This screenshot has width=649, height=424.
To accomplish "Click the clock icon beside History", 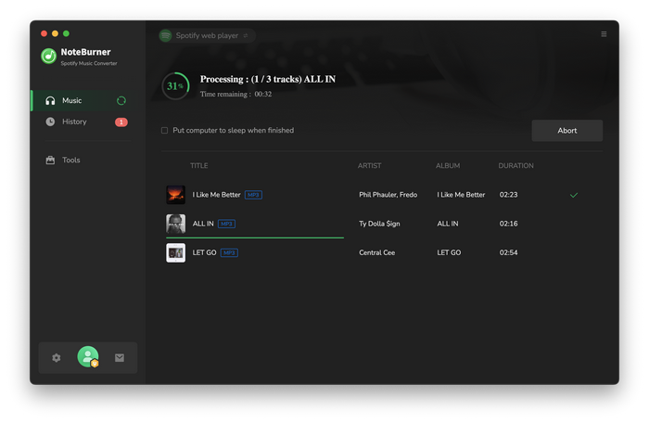I will click(50, 122).
